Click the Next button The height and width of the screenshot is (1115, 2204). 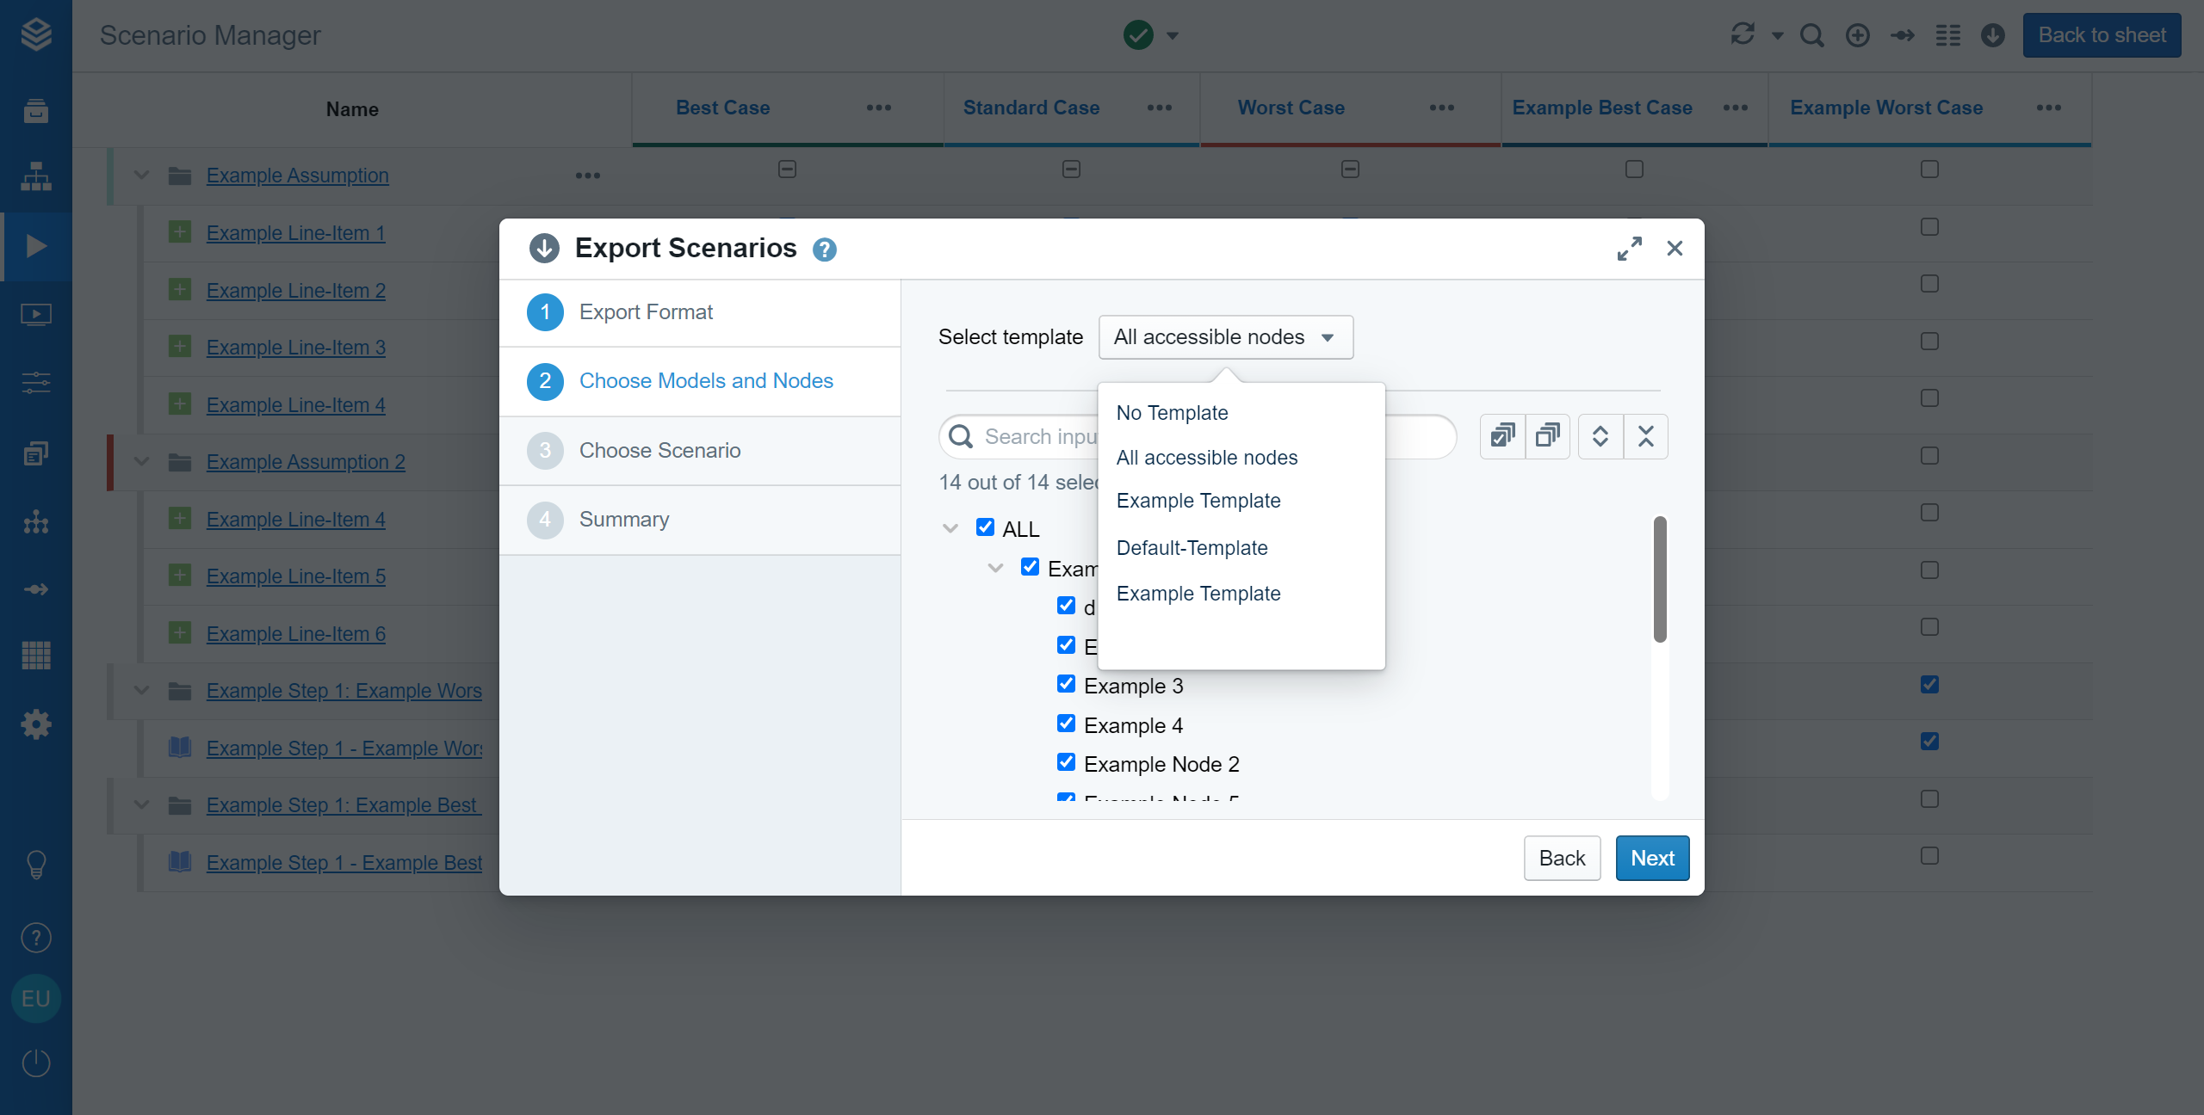1651,858
